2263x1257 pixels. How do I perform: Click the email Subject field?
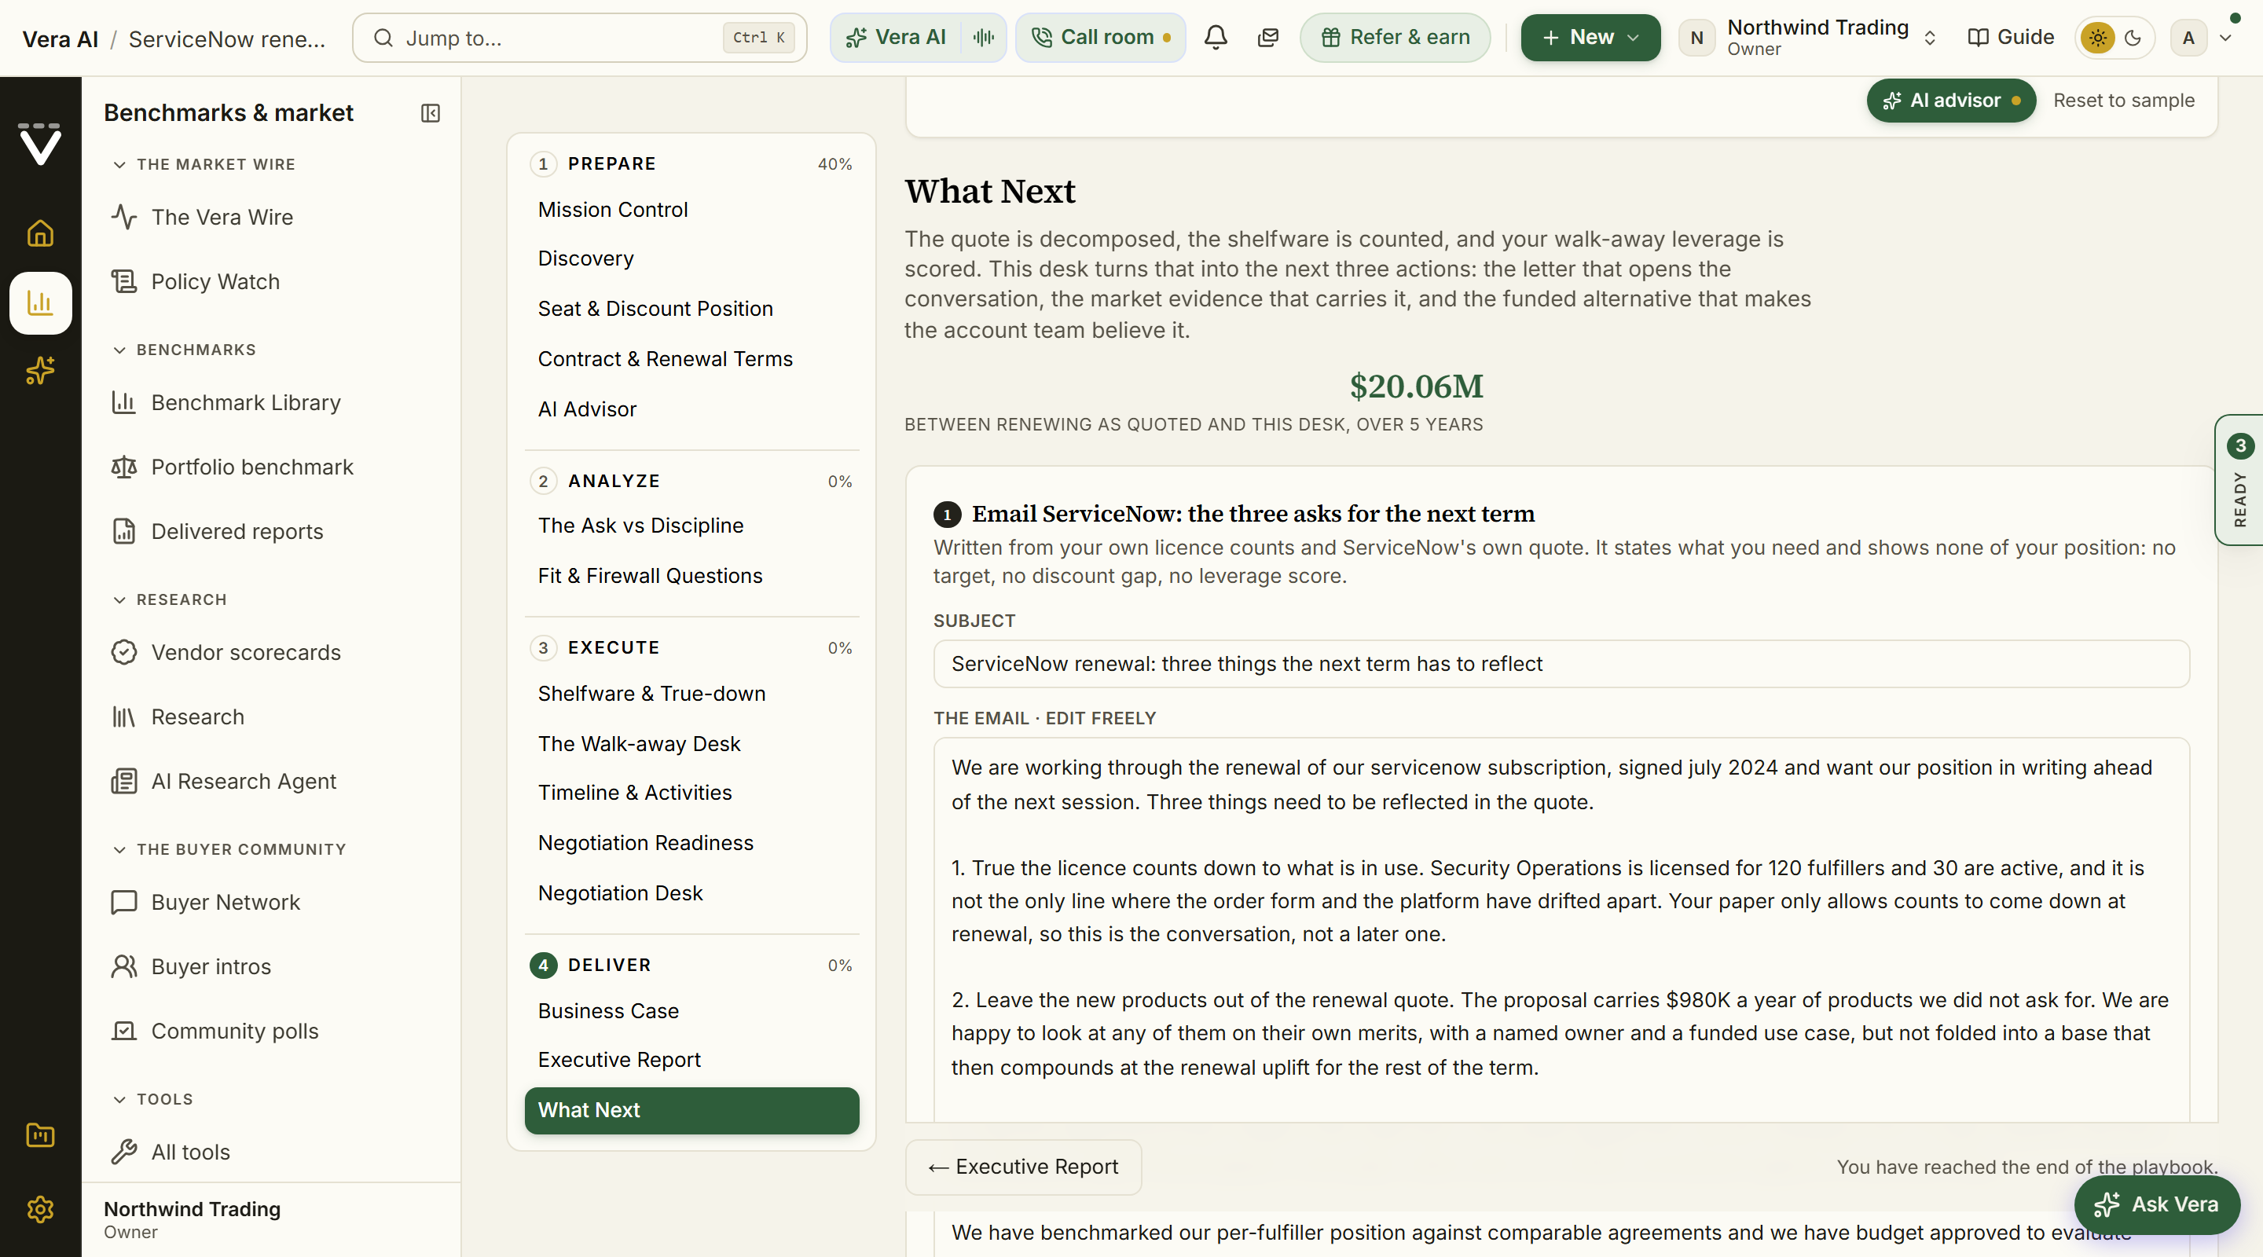tap(1561, 663)
